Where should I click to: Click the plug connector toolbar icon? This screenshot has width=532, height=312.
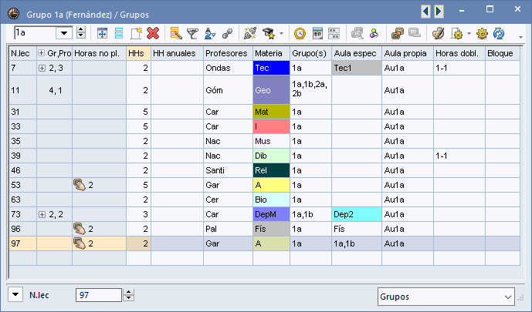250,33
